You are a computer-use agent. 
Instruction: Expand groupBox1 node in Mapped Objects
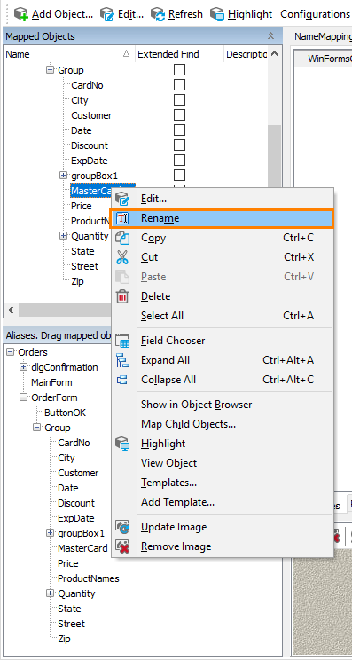pyautogui.click(x=64, y=176)
